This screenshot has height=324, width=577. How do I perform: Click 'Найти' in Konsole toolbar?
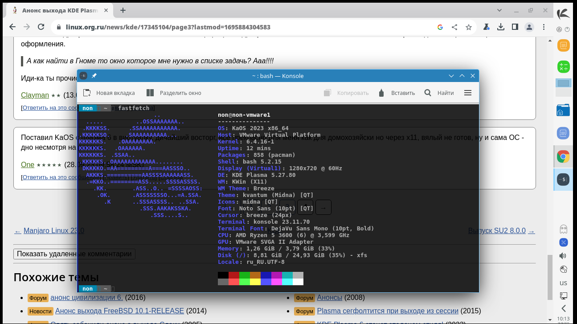tap(446, 93)
